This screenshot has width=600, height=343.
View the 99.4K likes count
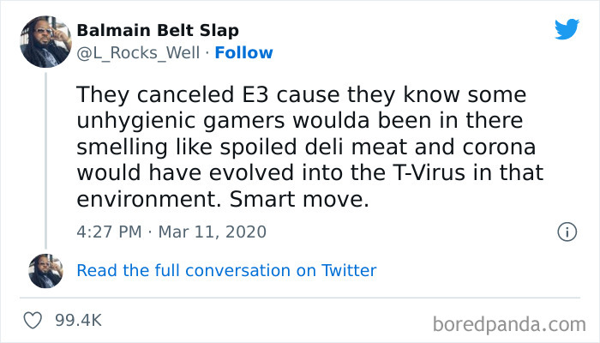[x=78, y=320]
